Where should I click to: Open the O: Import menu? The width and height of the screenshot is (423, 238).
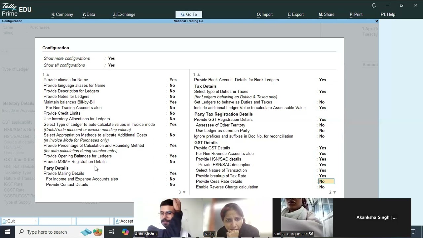tap(265, 15)
